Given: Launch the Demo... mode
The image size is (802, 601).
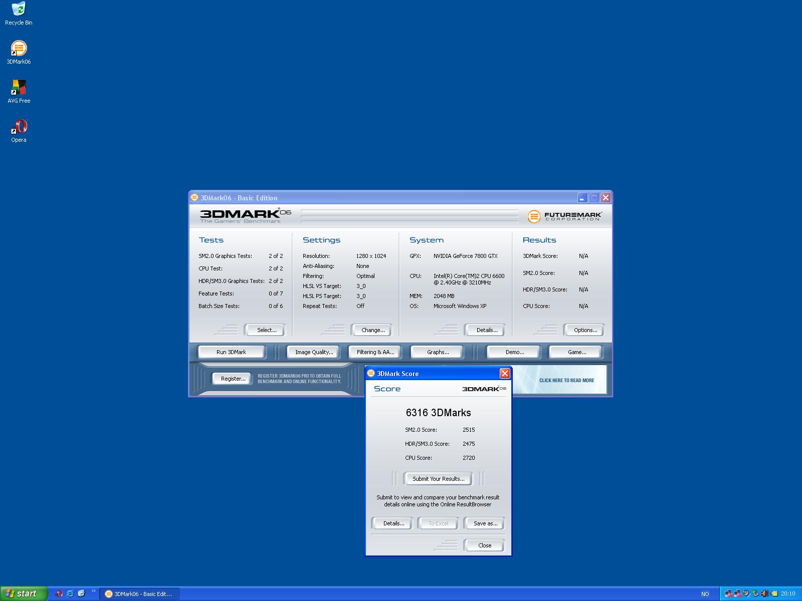Looking at the screenshot, I should pyautogui.click(x=514, y=352).
